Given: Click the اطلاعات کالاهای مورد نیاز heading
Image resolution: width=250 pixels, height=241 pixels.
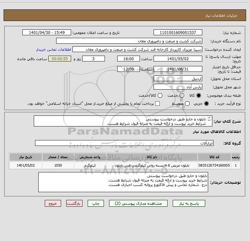Looking at the screenshot, I should (217, 132).
